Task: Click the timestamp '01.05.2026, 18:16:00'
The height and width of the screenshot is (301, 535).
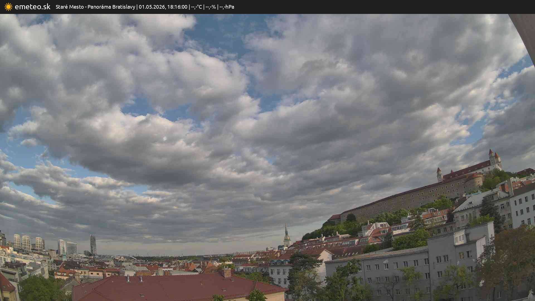Action: pyautogui.click(x=163, y=7)
